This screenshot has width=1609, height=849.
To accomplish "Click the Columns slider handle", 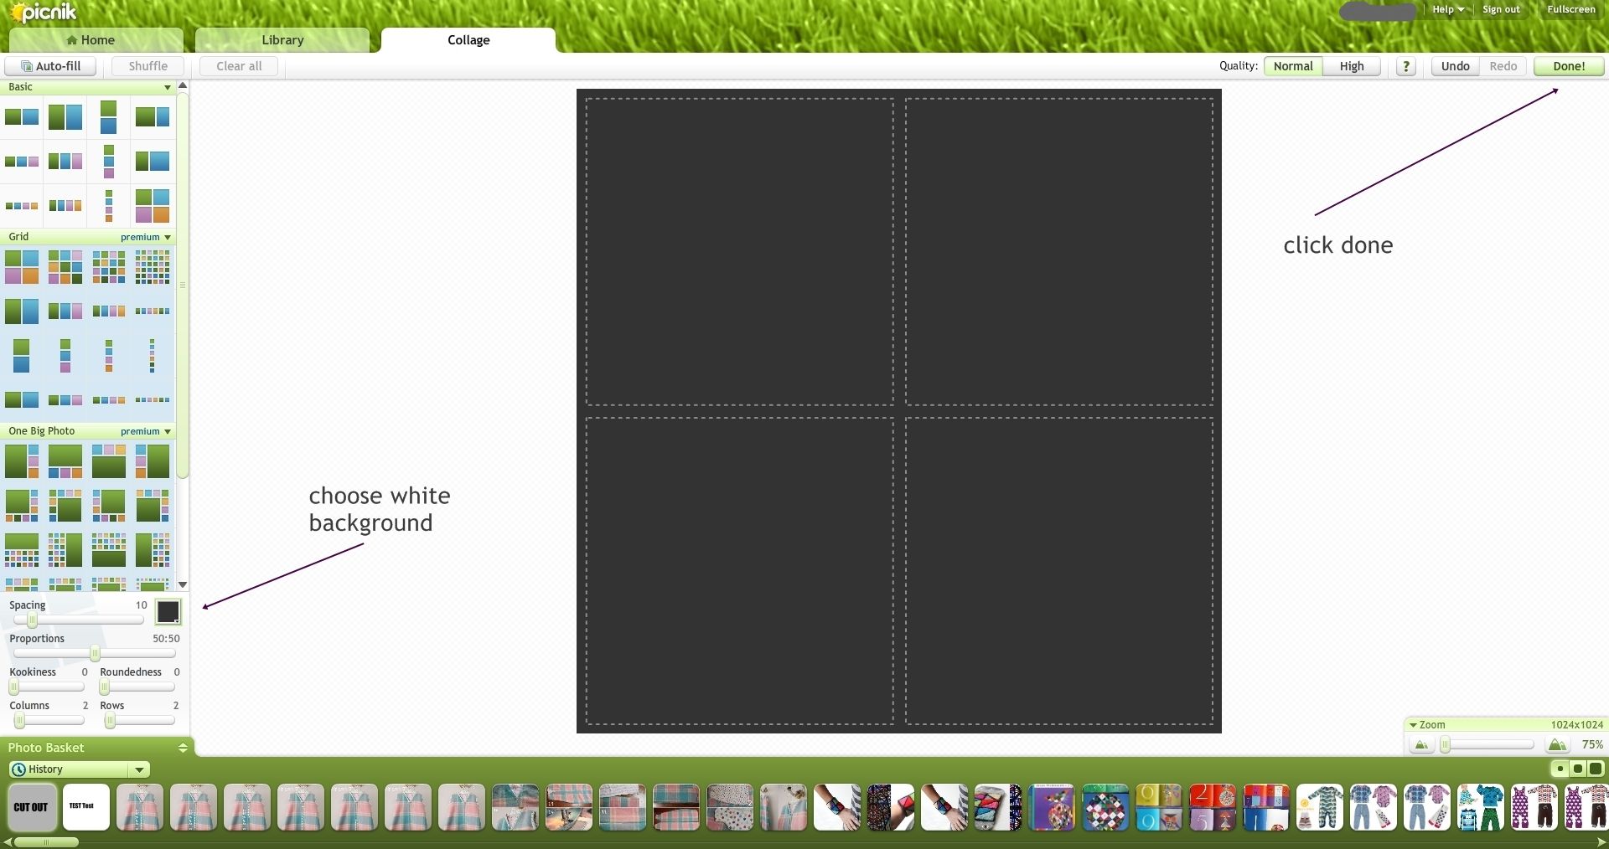I will tap(19, 721).
